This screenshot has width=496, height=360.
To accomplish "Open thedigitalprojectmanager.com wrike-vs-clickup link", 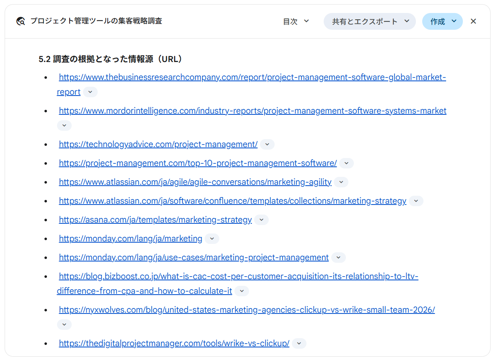I will (174, 343).
